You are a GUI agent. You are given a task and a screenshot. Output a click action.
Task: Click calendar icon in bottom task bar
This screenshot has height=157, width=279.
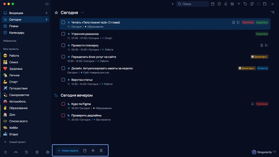point(85,150)
